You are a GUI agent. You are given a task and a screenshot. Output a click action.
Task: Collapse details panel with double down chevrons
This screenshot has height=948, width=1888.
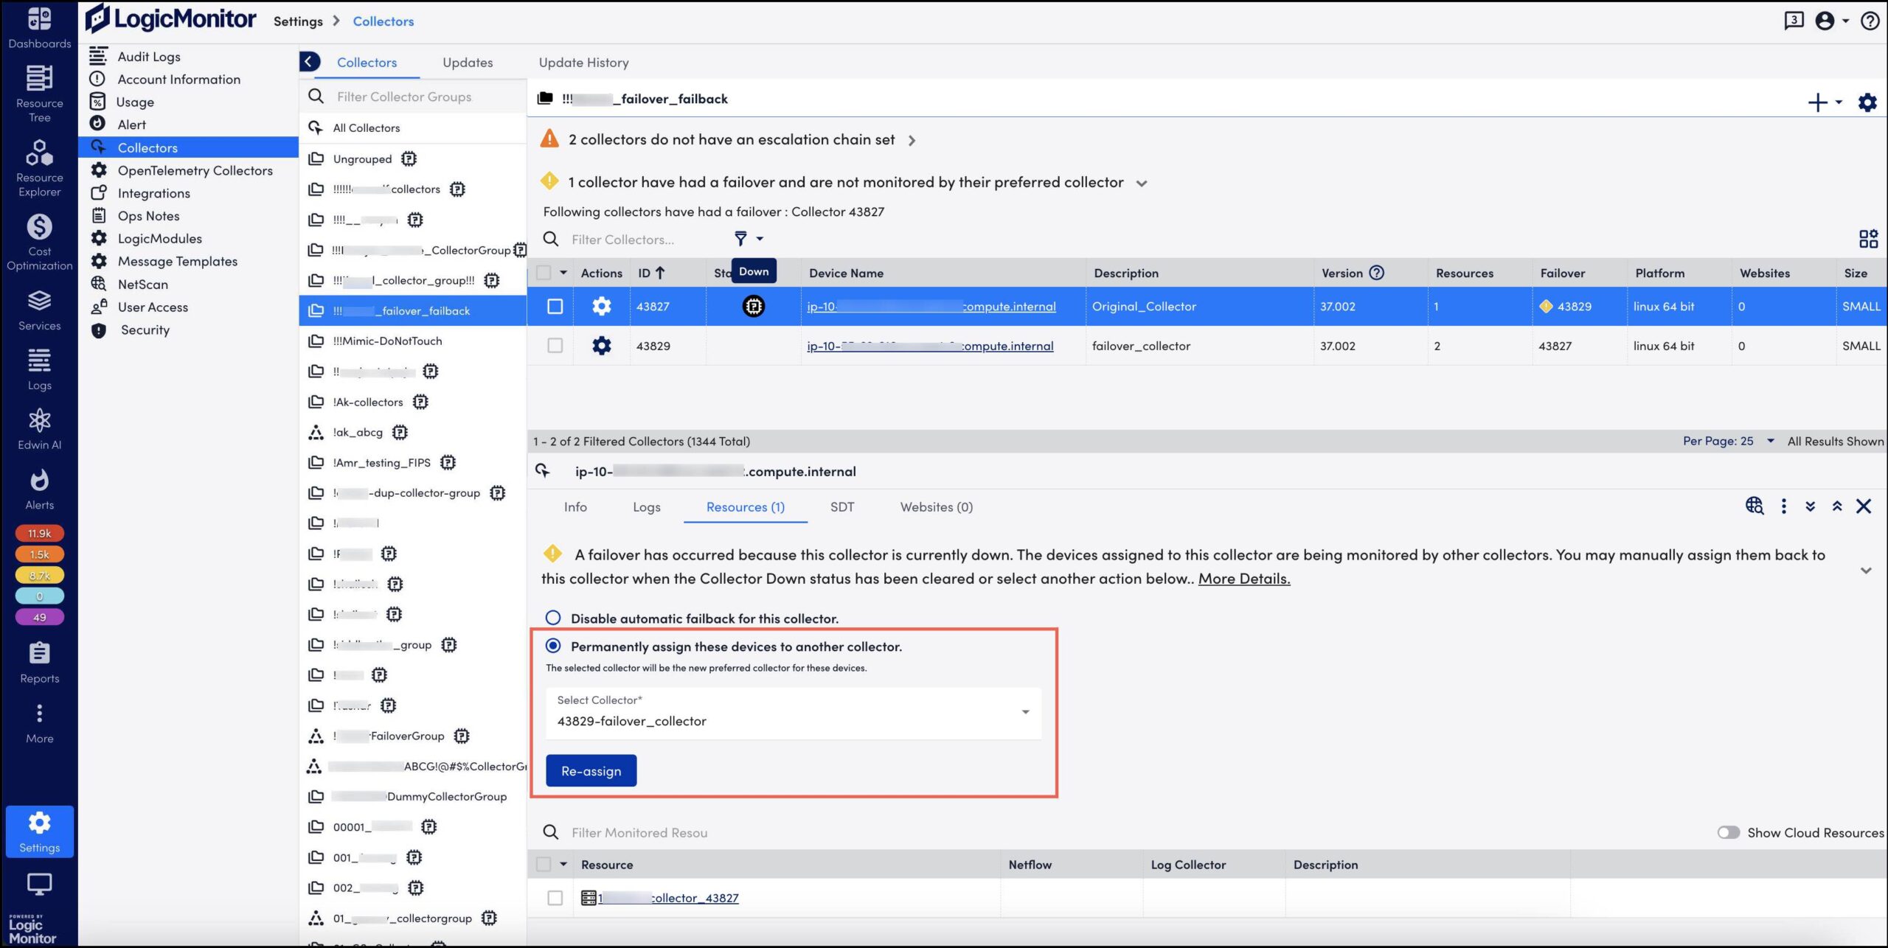1810,506
